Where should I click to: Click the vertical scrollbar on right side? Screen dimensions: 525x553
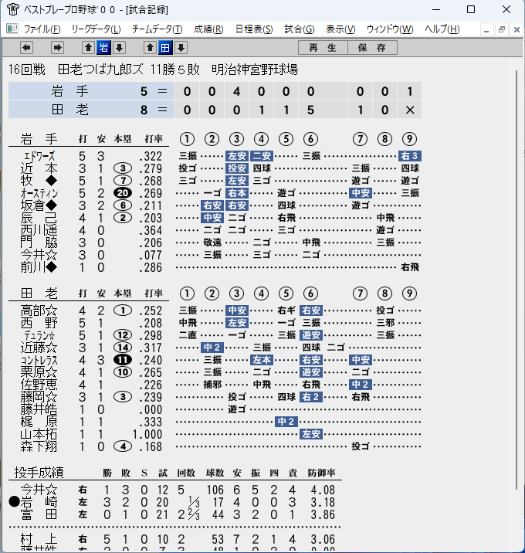click(x=517, y=280)
